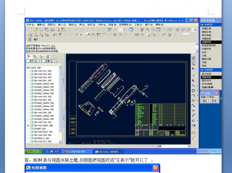Screen dimensions: 232x173
Task: Click TE2-040A taskbar button
Action: 108,152
